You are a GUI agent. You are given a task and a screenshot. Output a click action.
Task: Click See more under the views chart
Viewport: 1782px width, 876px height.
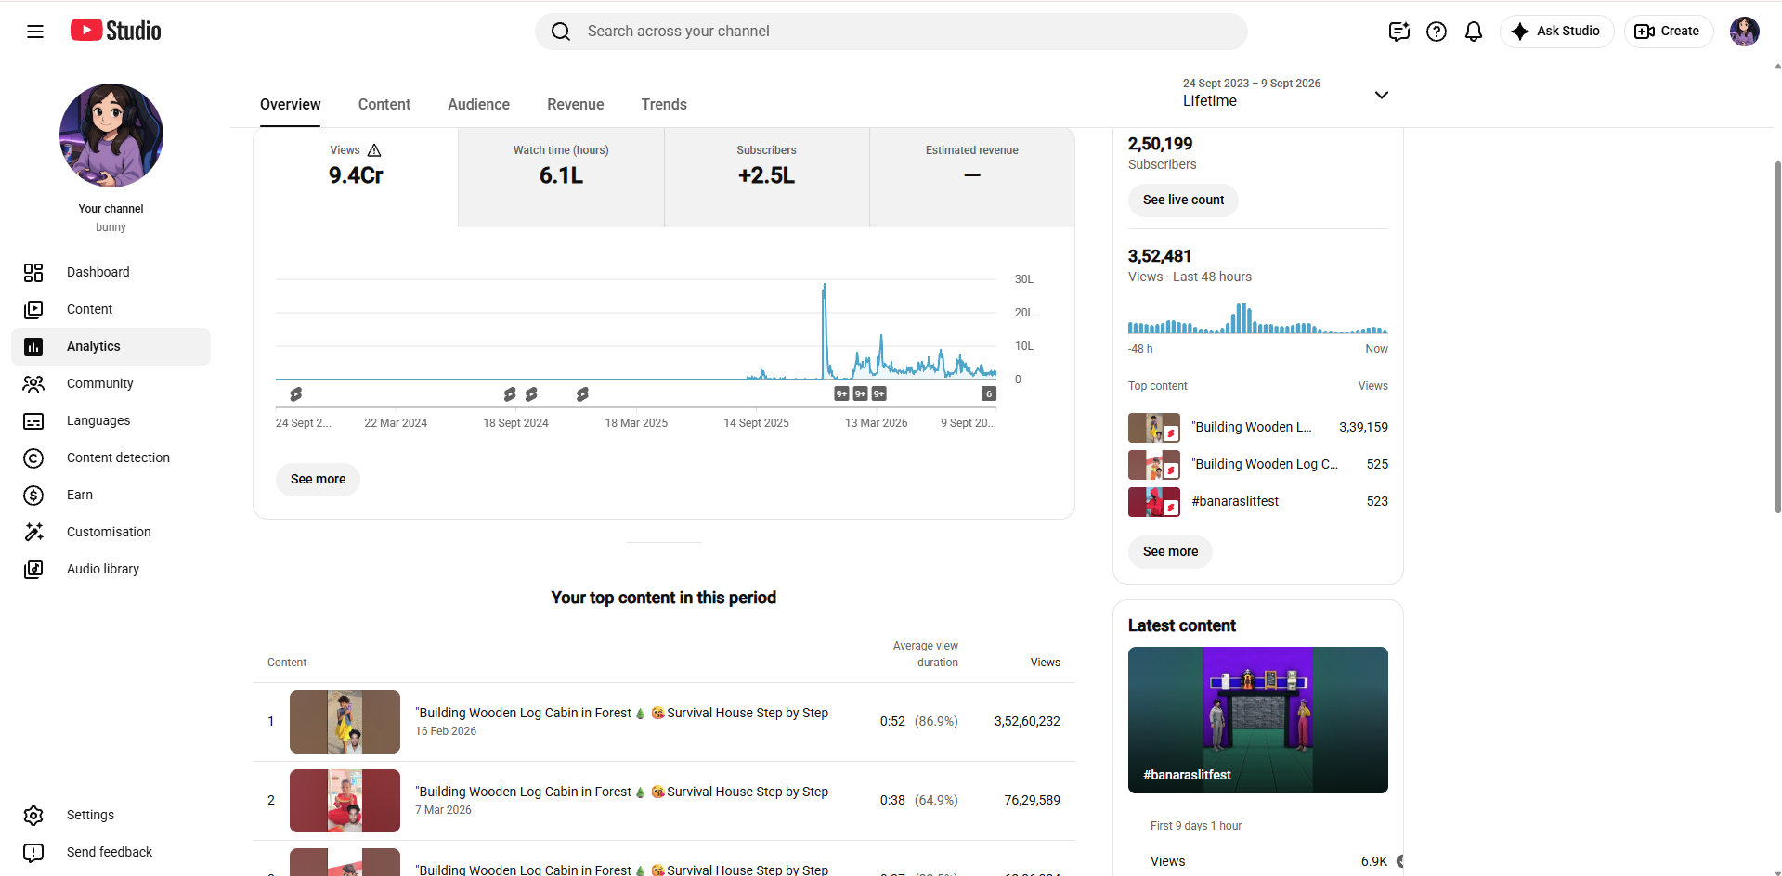(x=318, y=480)
